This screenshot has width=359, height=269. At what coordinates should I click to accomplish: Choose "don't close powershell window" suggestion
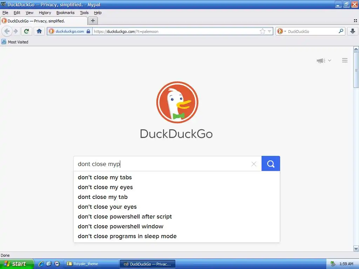pyautogui.click(x=177, y=227)
